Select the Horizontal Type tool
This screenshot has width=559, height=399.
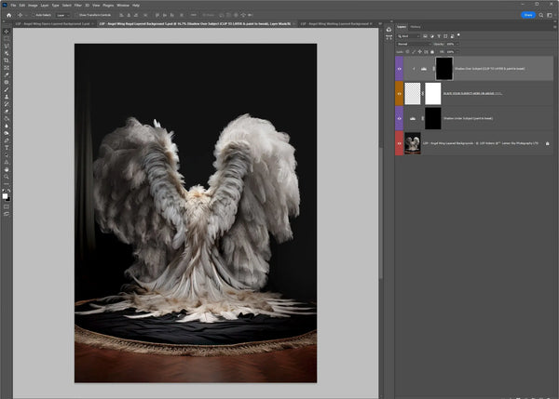point(7,147)
